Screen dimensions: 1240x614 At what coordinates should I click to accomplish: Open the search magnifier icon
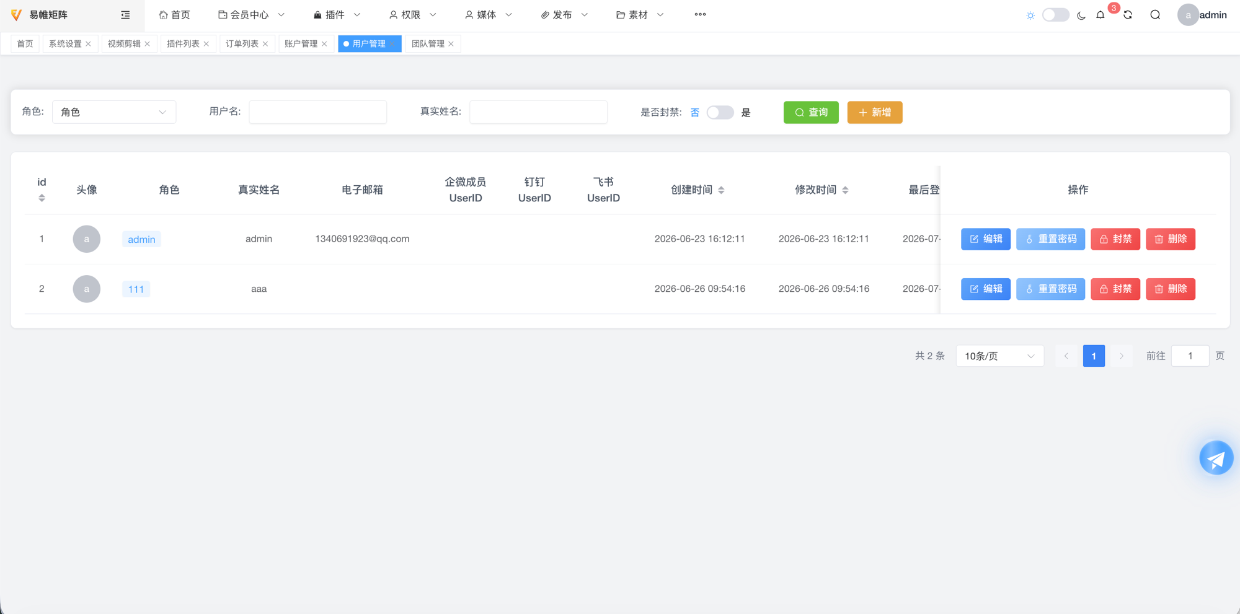click(1155, 15)
